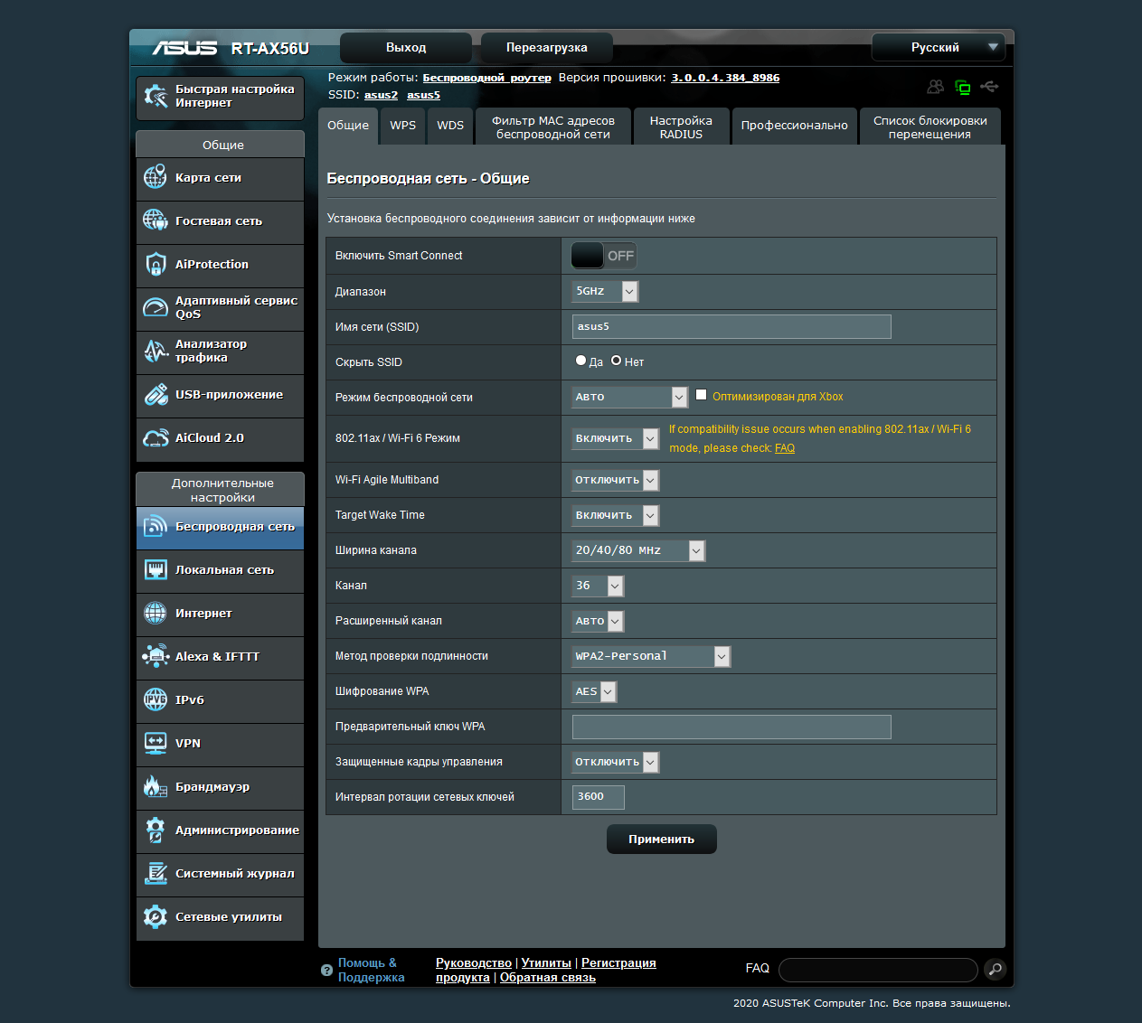
Task: Click the Интернет globe icon
Action: coord(156,613)
